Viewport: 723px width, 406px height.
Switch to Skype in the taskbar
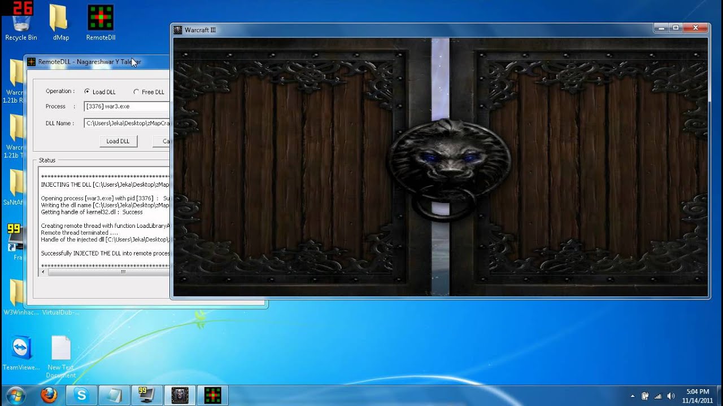point(82,395)
